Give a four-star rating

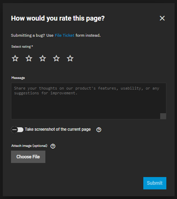tap(56, 58)
